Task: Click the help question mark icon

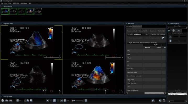Action: click(164, 100)
